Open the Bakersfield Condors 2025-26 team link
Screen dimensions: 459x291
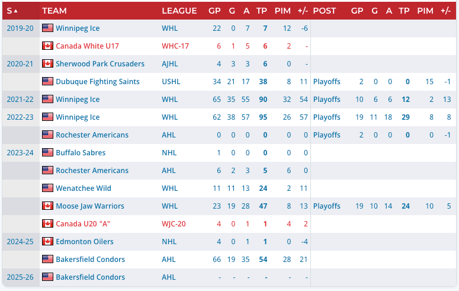[x=90, y=277]
